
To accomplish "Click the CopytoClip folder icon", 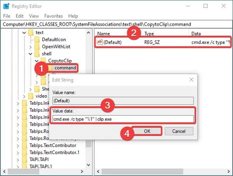I will coord(43,60).
